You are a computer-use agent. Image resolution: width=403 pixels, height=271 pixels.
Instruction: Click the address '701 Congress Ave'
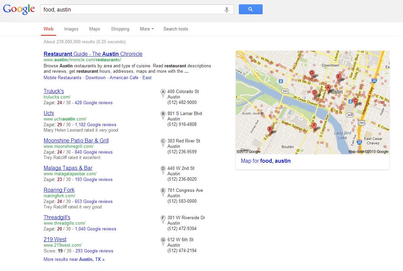pos(185,190)
